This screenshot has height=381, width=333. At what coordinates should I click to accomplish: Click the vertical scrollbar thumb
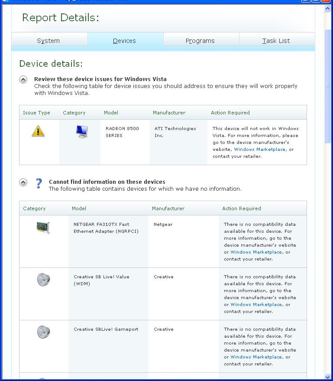click(327, 86)
